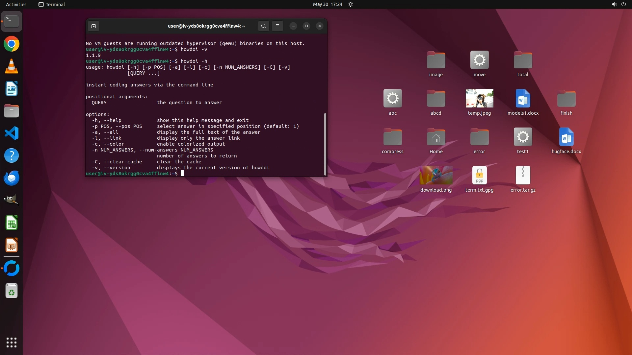The image size is (632, 355).
Task: Click the volume speaker icon
Action: tap(614, 4)
